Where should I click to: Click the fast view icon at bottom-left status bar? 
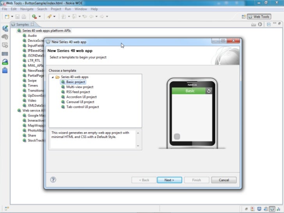pyautogui.click(x=7, y=209)
